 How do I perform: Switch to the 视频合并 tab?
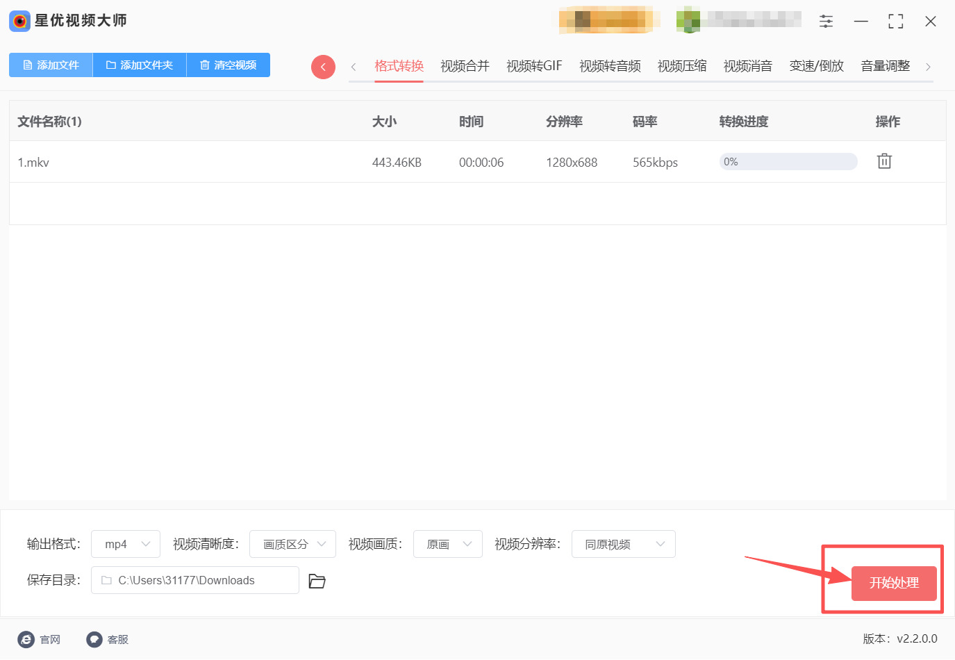pyautogui.click(x=465, y=66)
